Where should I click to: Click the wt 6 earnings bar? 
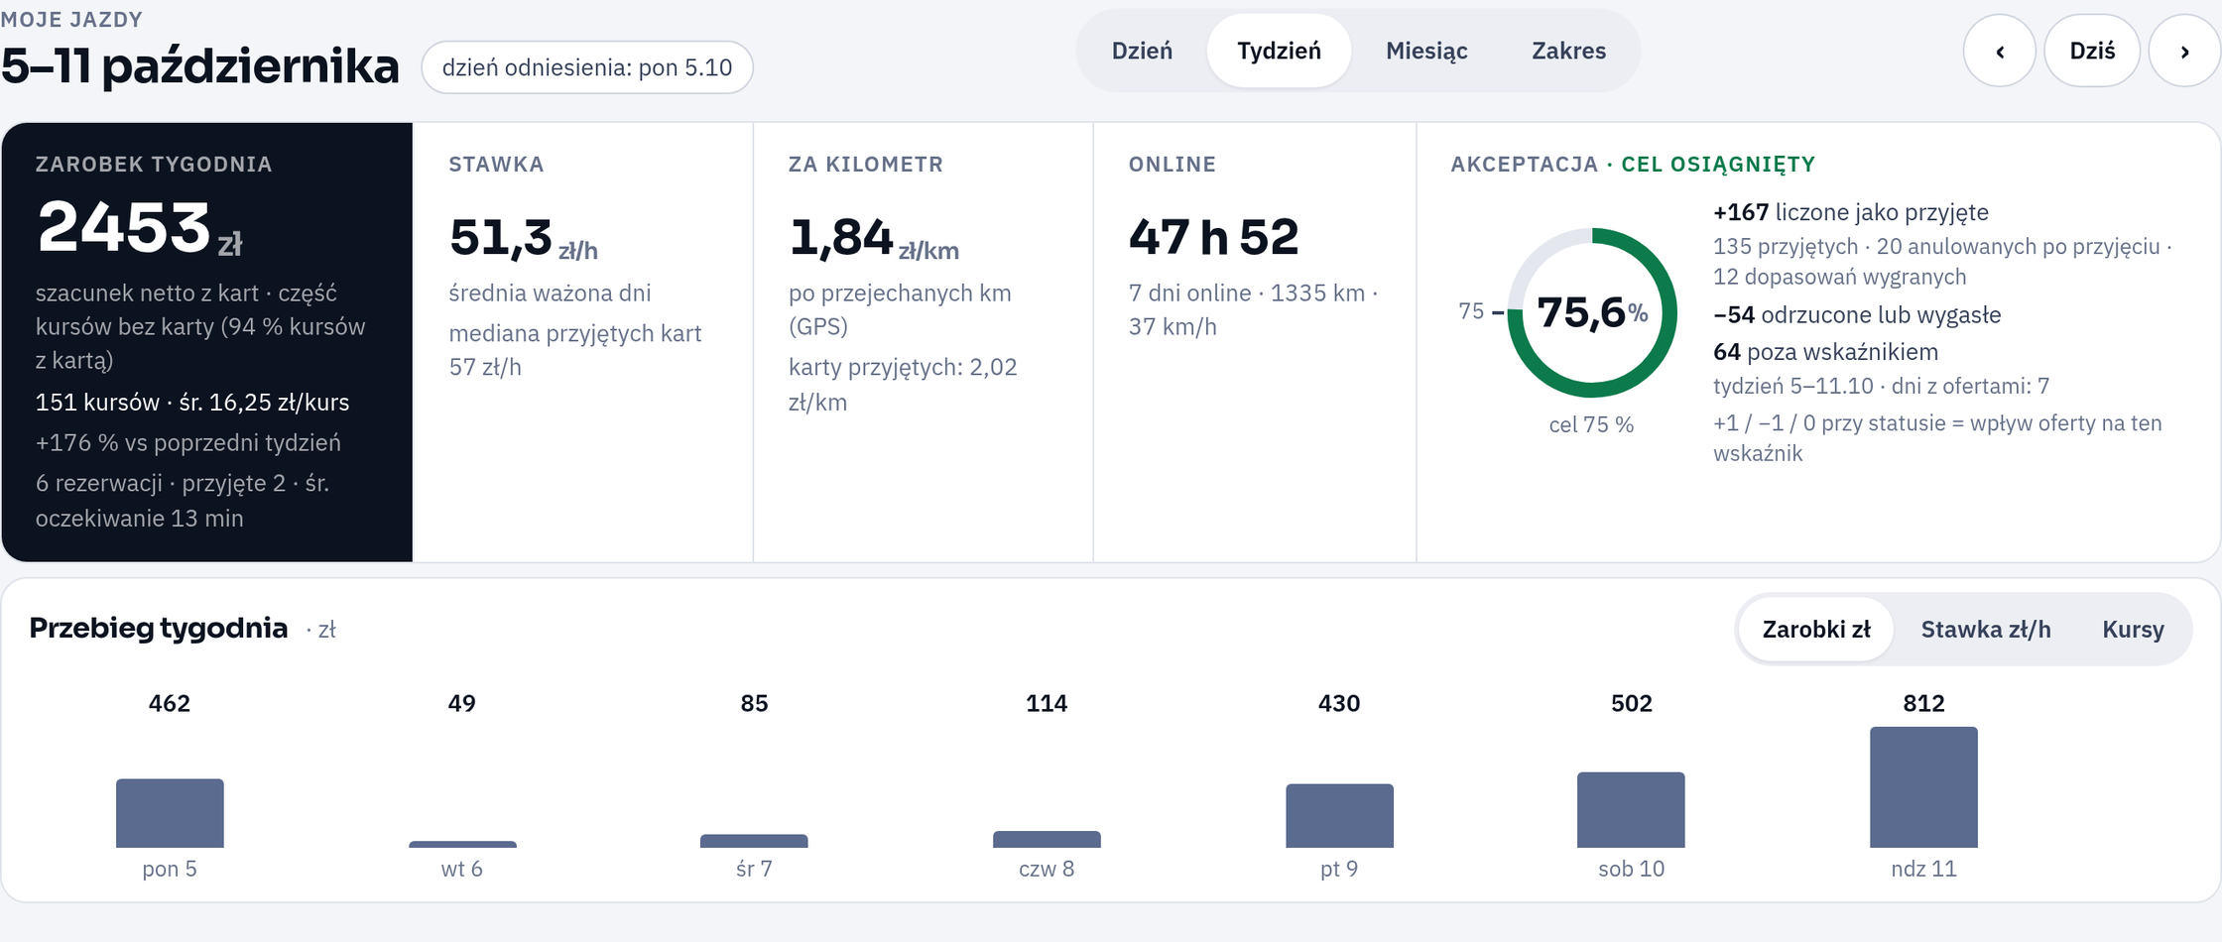462,844
